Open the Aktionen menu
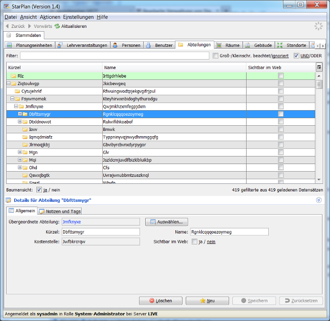 coord(50,17)
